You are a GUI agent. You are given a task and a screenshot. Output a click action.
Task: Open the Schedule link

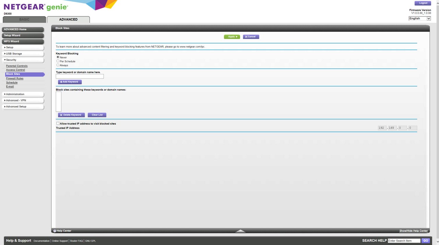click(12, 83)
